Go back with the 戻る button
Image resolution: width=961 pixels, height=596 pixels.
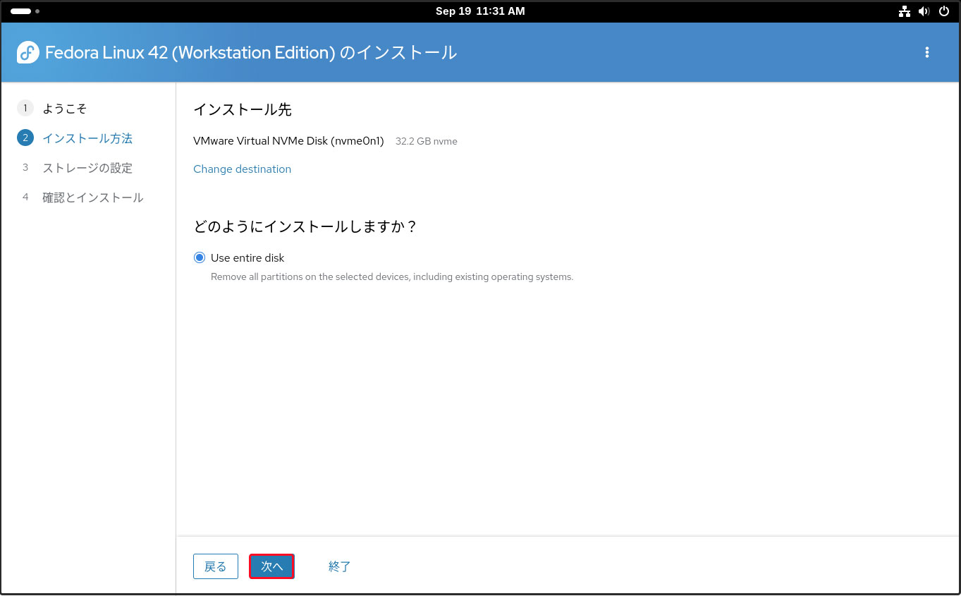216,567
